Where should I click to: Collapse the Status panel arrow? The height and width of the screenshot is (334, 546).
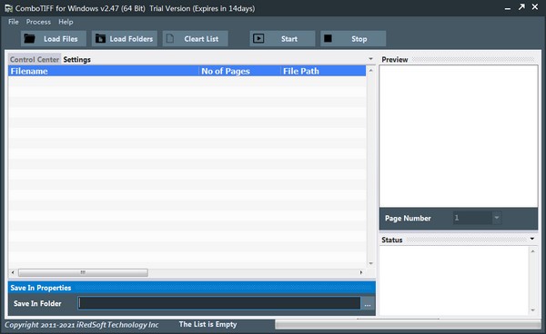pyautogui.click(x=532, y=239)
